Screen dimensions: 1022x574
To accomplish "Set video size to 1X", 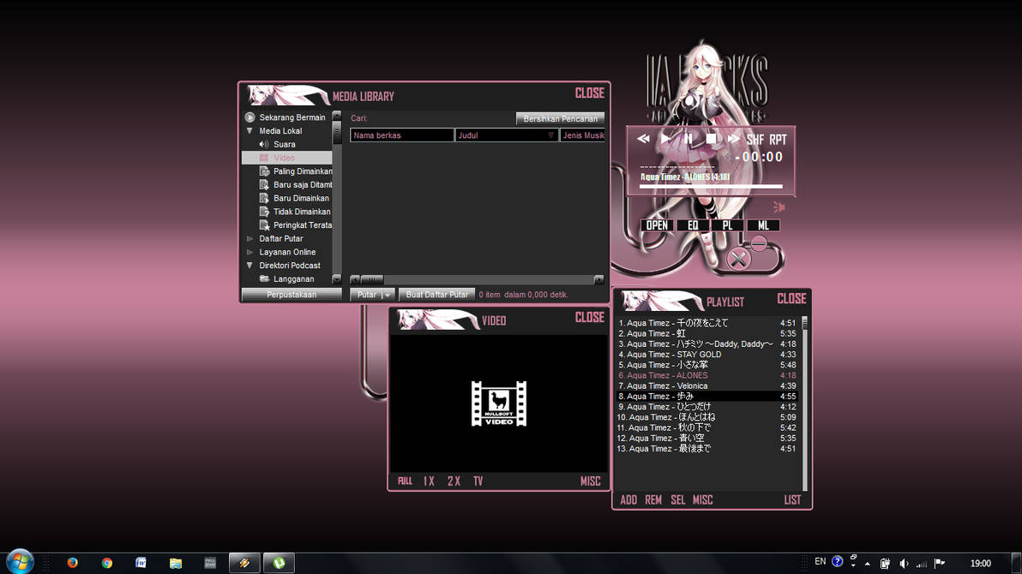I will point(429,481).
